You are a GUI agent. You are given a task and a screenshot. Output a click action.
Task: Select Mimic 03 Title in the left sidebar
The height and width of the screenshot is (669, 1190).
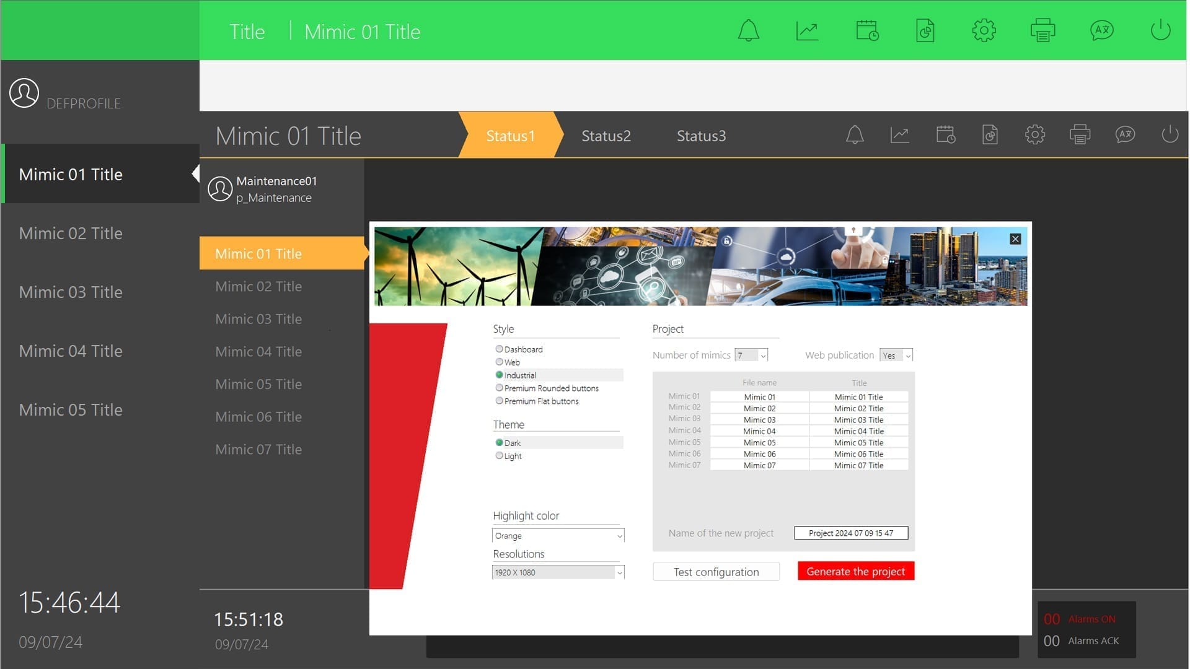pos(71,292)
